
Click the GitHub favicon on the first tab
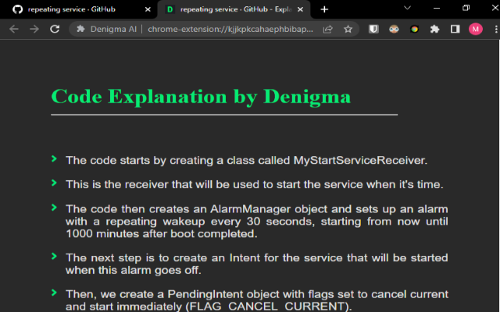[17, 9]
